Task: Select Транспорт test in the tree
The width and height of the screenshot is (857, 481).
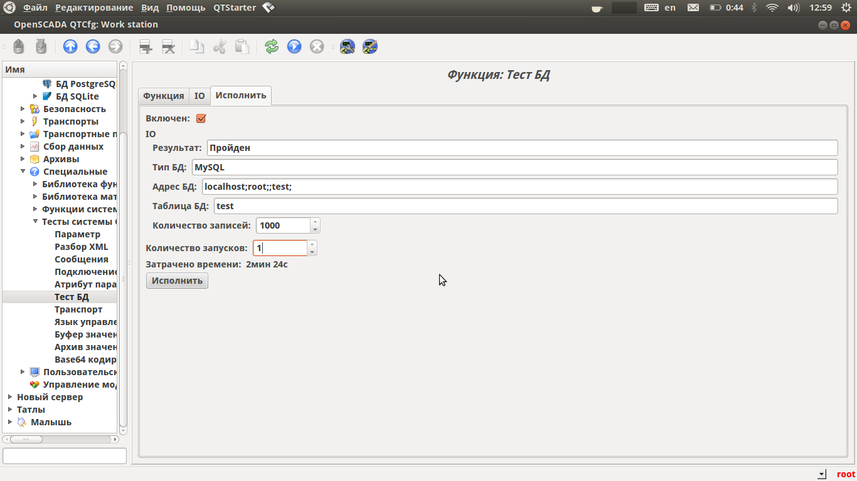Action: tap(78, 309)
